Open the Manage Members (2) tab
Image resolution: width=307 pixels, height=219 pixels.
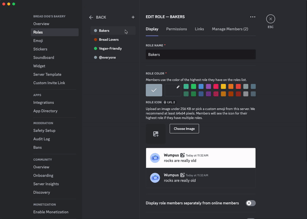[230, 29]
